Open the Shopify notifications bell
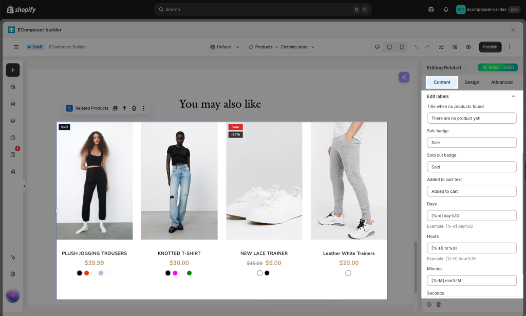526x316 pixels. pyautogui.click(x=446, y=9)
